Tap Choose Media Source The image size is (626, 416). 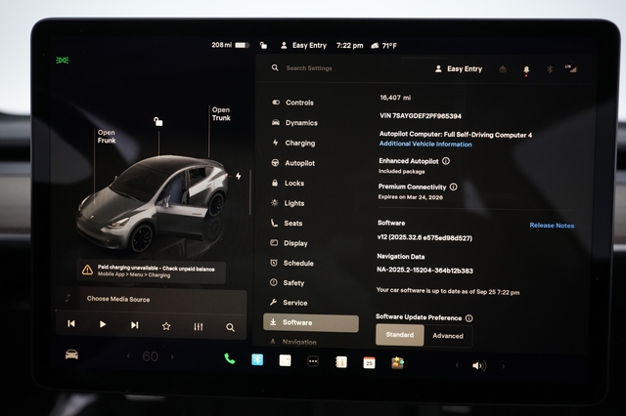(x=118, y=299)
